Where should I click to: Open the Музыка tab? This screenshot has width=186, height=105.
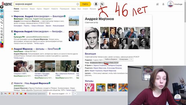93,9
